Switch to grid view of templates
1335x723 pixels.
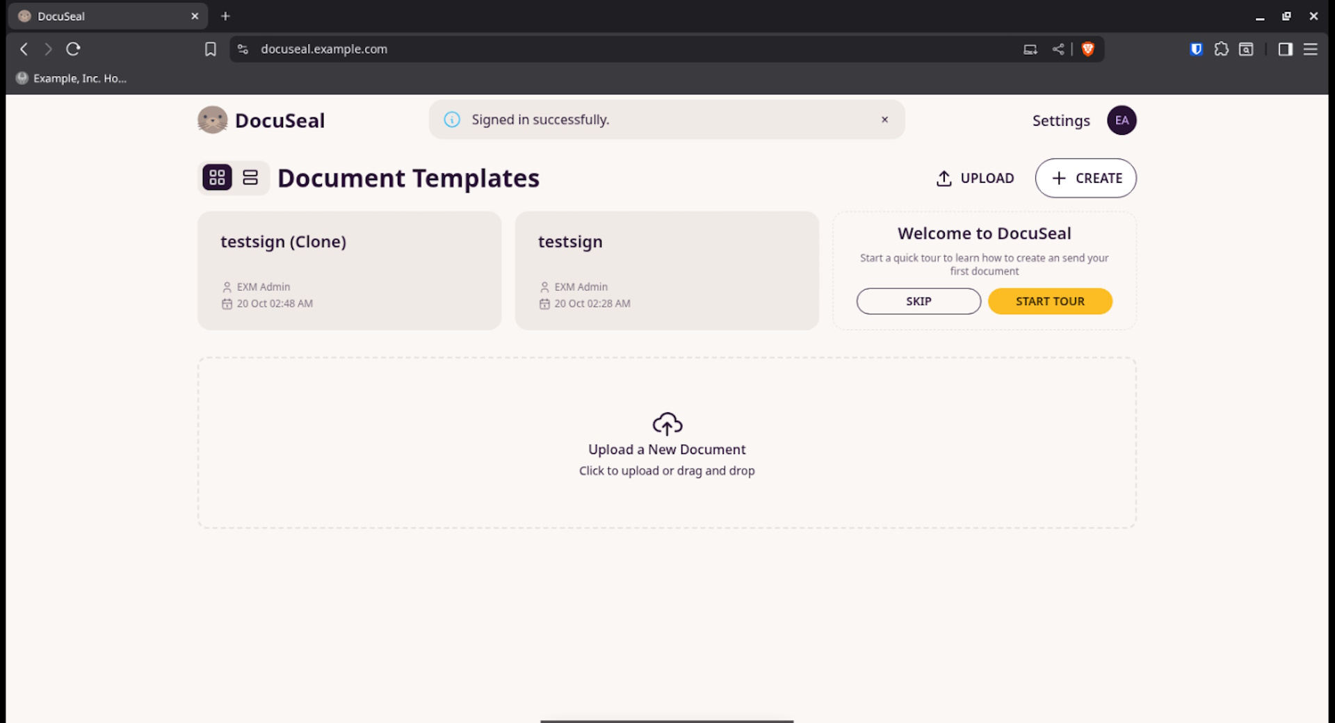point(217,178)
